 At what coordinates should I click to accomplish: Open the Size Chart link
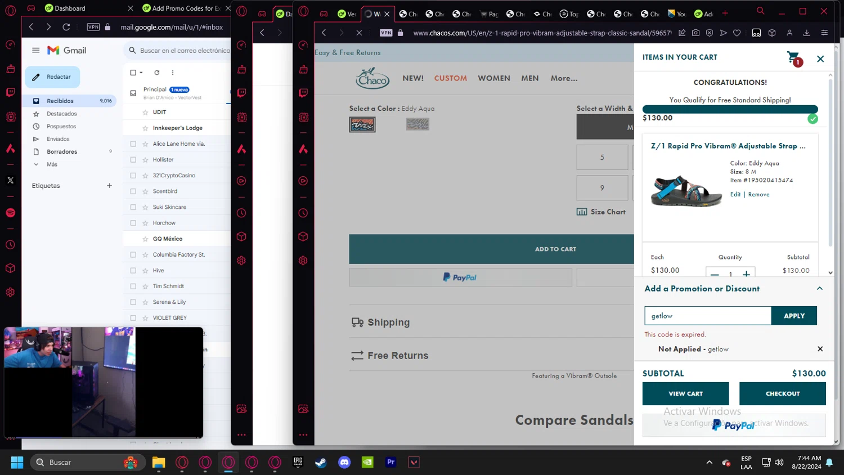point(601,212)
